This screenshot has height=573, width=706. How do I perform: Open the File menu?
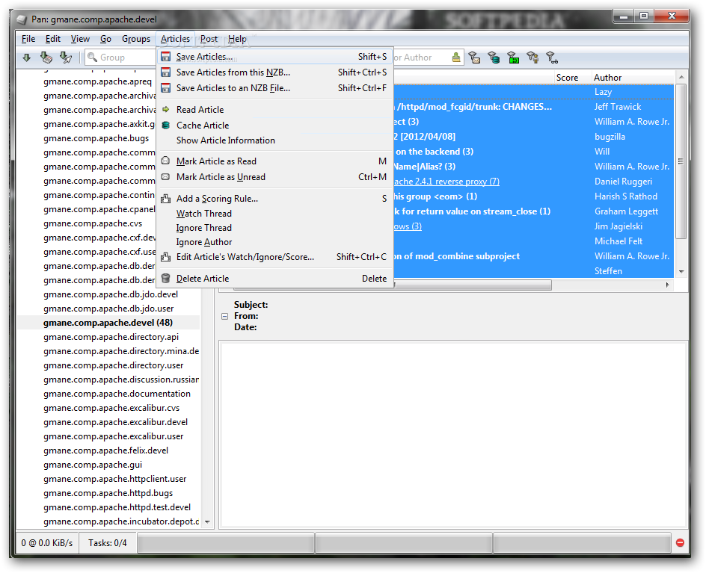tap(28, 39)
